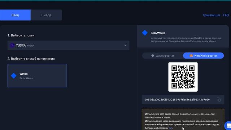231x130 pixels.
Task: Copy the address with the copy icon
Action: pos(219,100)
